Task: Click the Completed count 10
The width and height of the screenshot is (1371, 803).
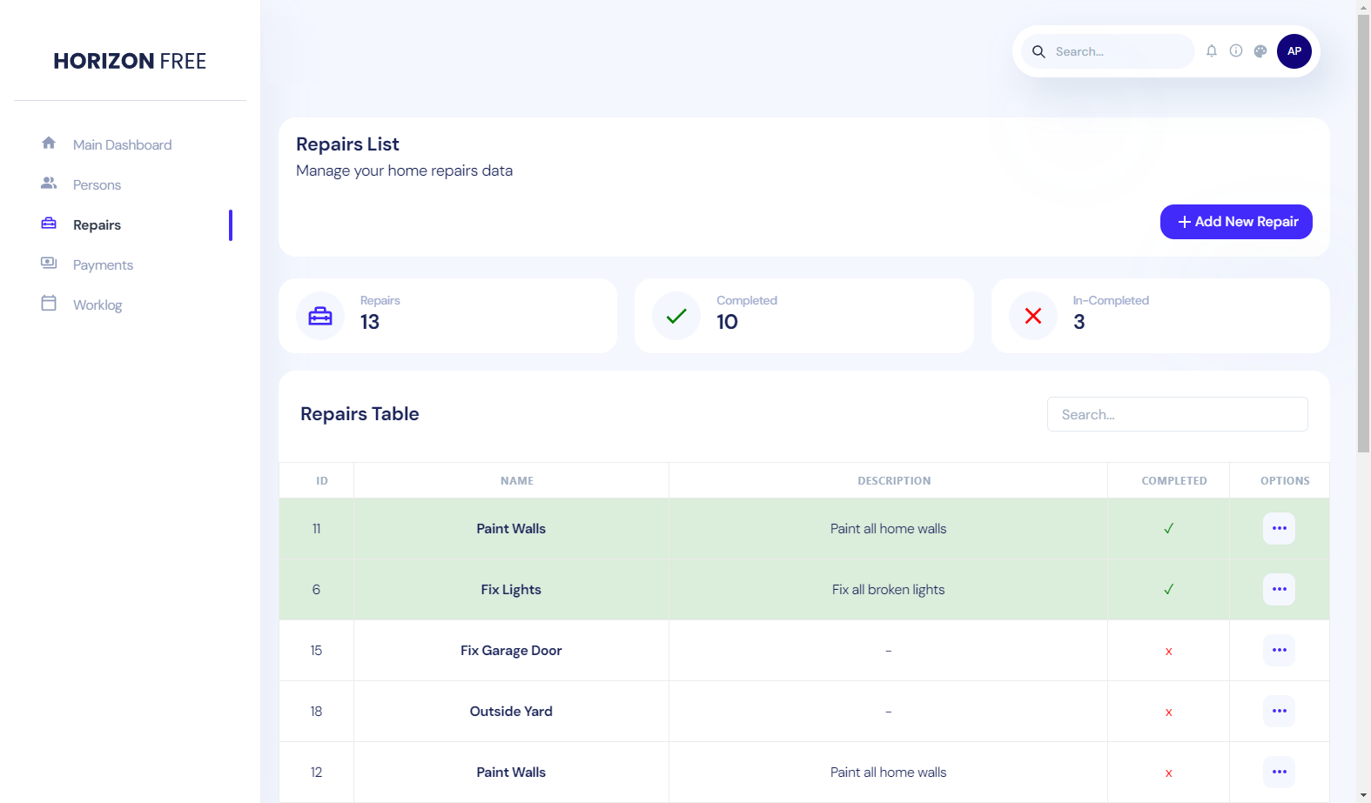Action: (x=727, y=322)
